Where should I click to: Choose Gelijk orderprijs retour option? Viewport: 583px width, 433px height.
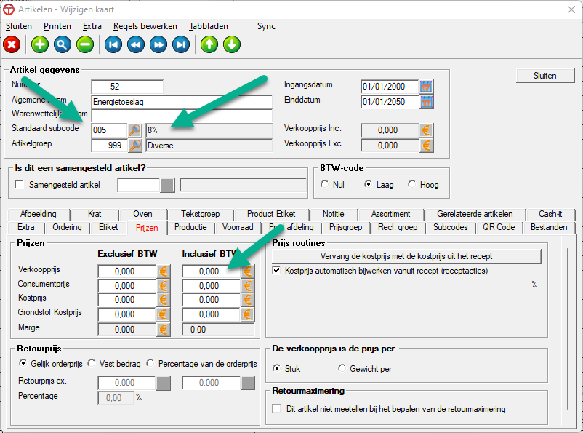[x=23, y=363]
